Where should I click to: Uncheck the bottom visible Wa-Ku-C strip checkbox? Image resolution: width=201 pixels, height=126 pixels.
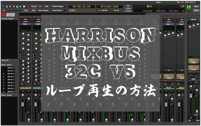[x=4, y=91]
